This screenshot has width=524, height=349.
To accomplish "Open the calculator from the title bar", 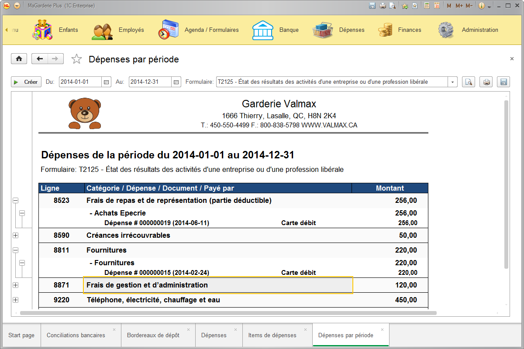I will coord(427,5).
